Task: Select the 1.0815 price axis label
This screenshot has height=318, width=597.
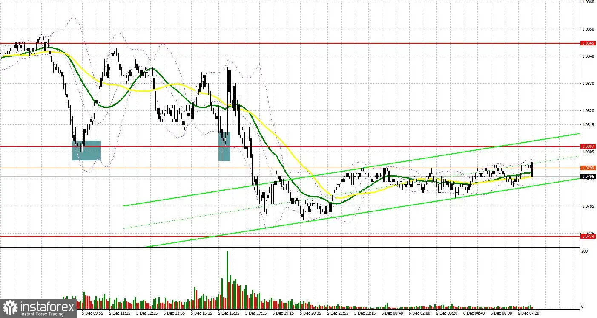Action: point(588,124)
